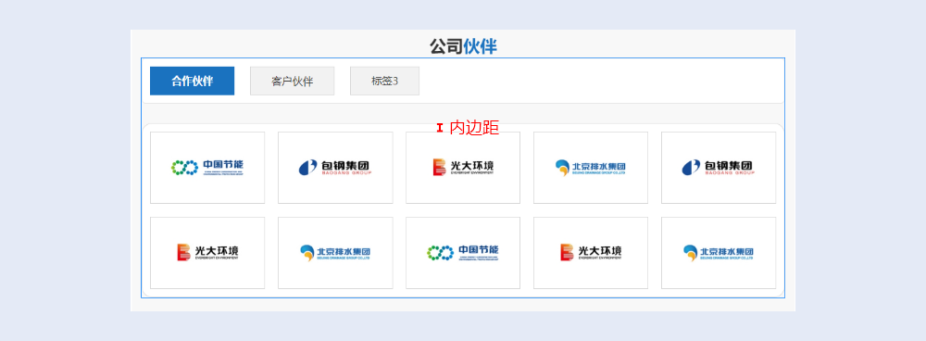The height and width of the screenshot is (341, 926).
Task: Click bottom-row 光大环境 card after 中国节能
Action: 591,253
